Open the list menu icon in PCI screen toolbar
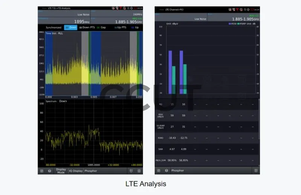Screen dimensions: 301x195 pyautogui.click(x=256, y=171)
